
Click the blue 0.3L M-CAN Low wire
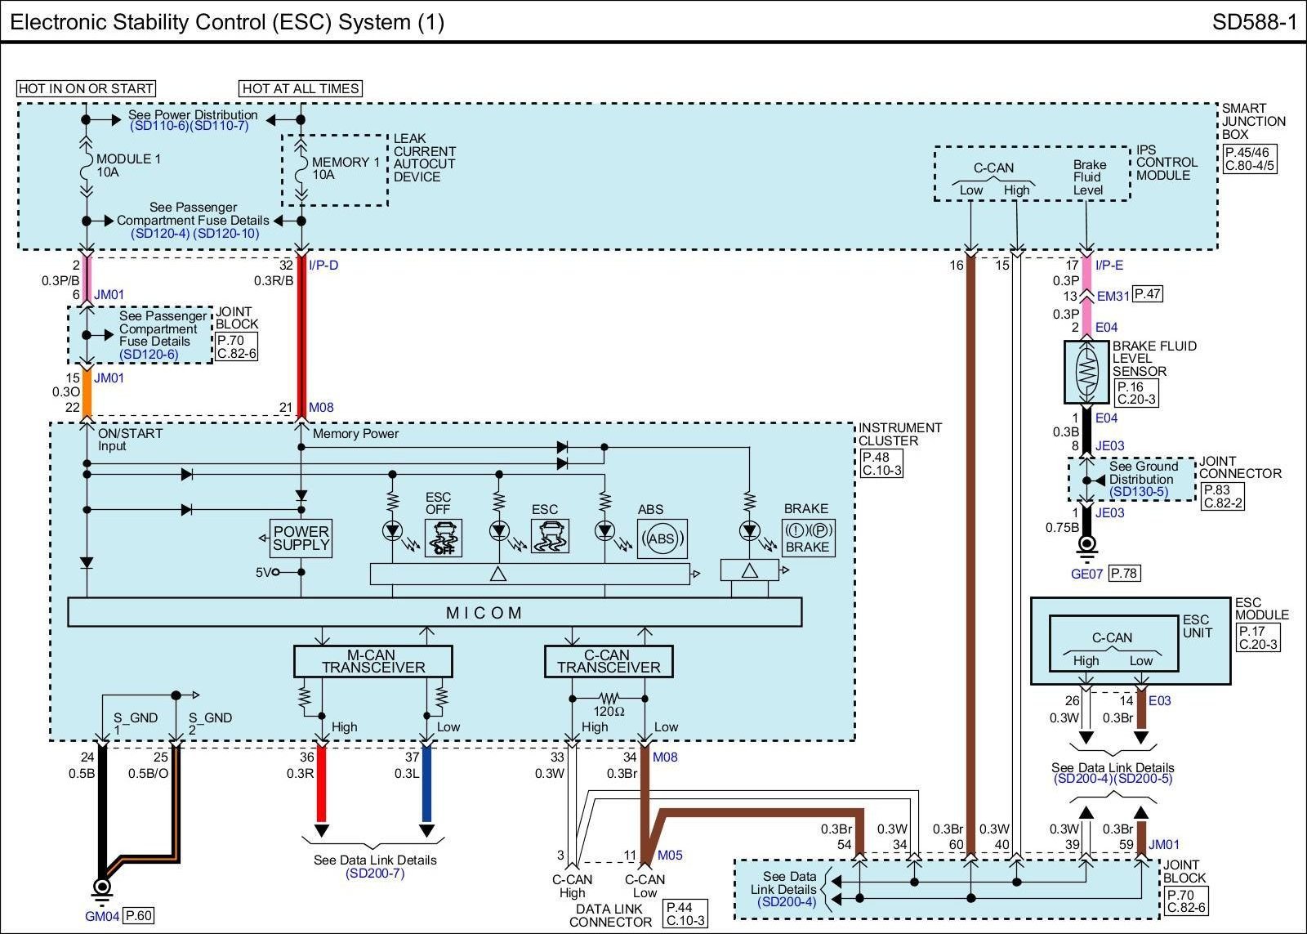click(x=426, y=784)
